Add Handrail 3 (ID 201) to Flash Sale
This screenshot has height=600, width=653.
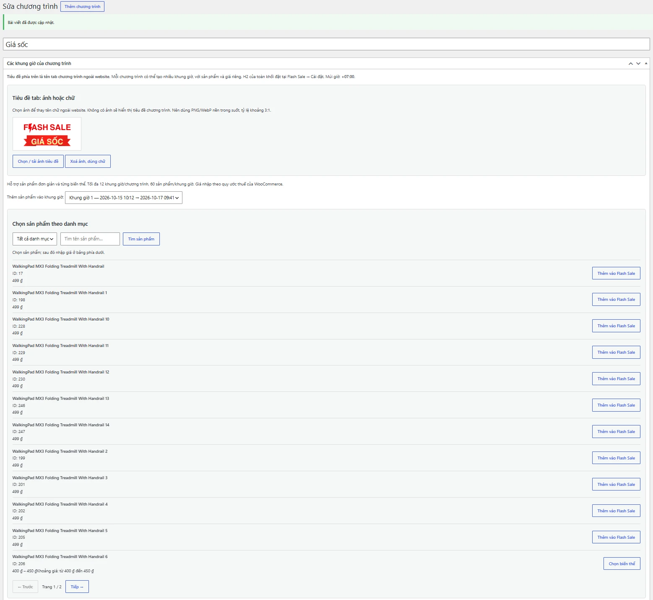[616, 485]
